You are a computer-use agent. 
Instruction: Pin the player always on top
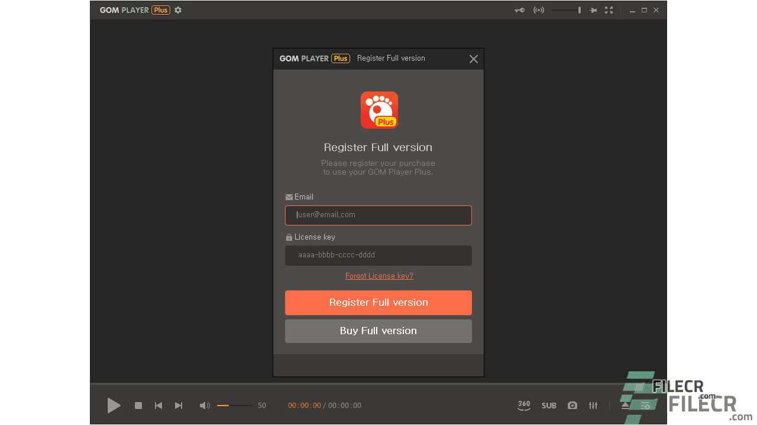pyautogui.click(x=593, y=10)
